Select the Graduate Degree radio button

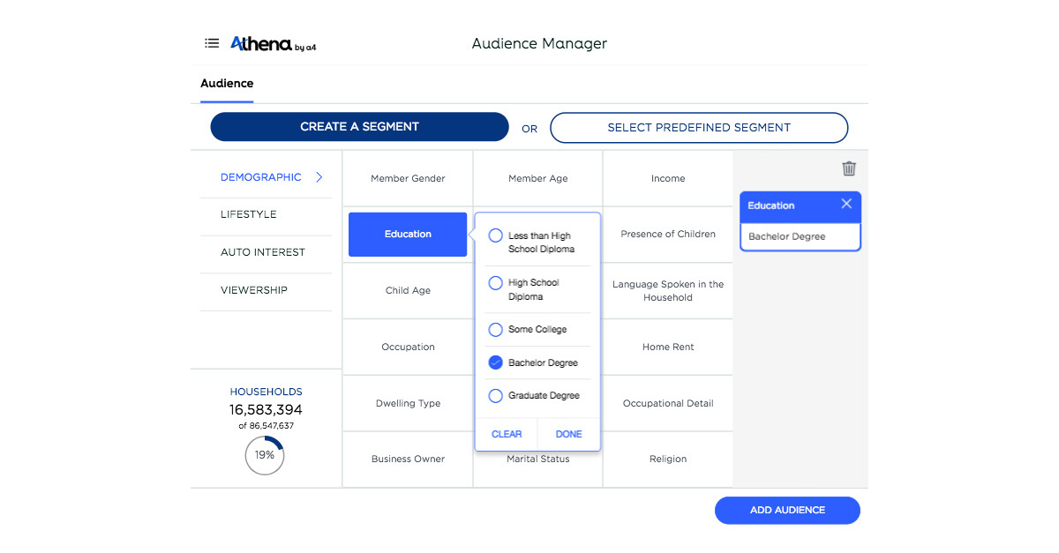point(496,395)
